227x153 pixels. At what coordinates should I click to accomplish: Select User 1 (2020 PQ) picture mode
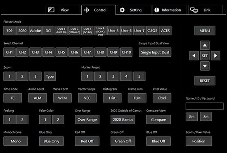(61, 30)
